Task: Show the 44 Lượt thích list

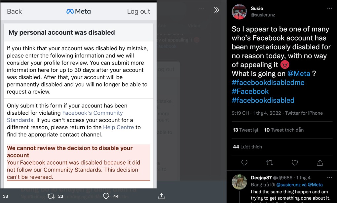Action: pos(247,147)
